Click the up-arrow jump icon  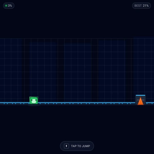pos(66,146)
